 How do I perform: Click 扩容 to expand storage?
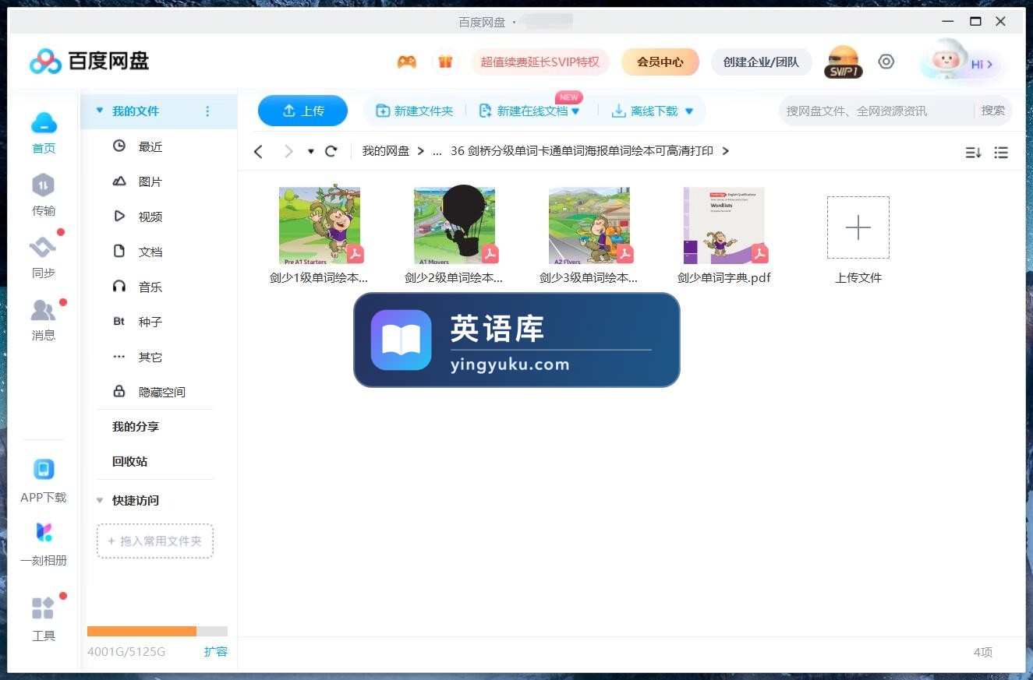[x=216, y=651]
